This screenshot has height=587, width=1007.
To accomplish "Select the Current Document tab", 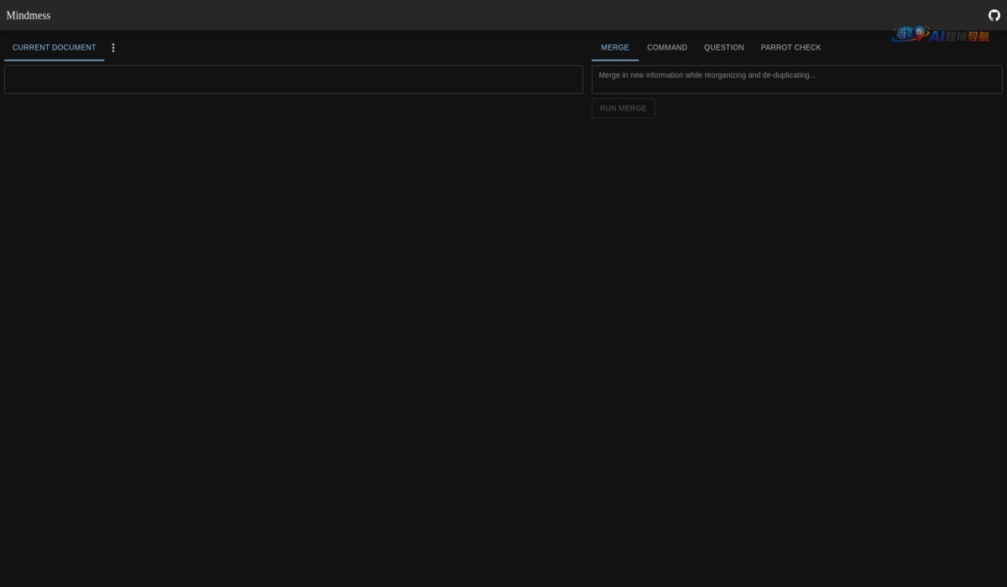I will click(54, 48).
